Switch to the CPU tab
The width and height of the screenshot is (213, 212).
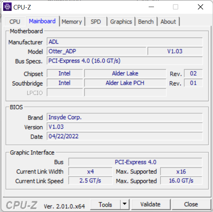tap(15, 21)
